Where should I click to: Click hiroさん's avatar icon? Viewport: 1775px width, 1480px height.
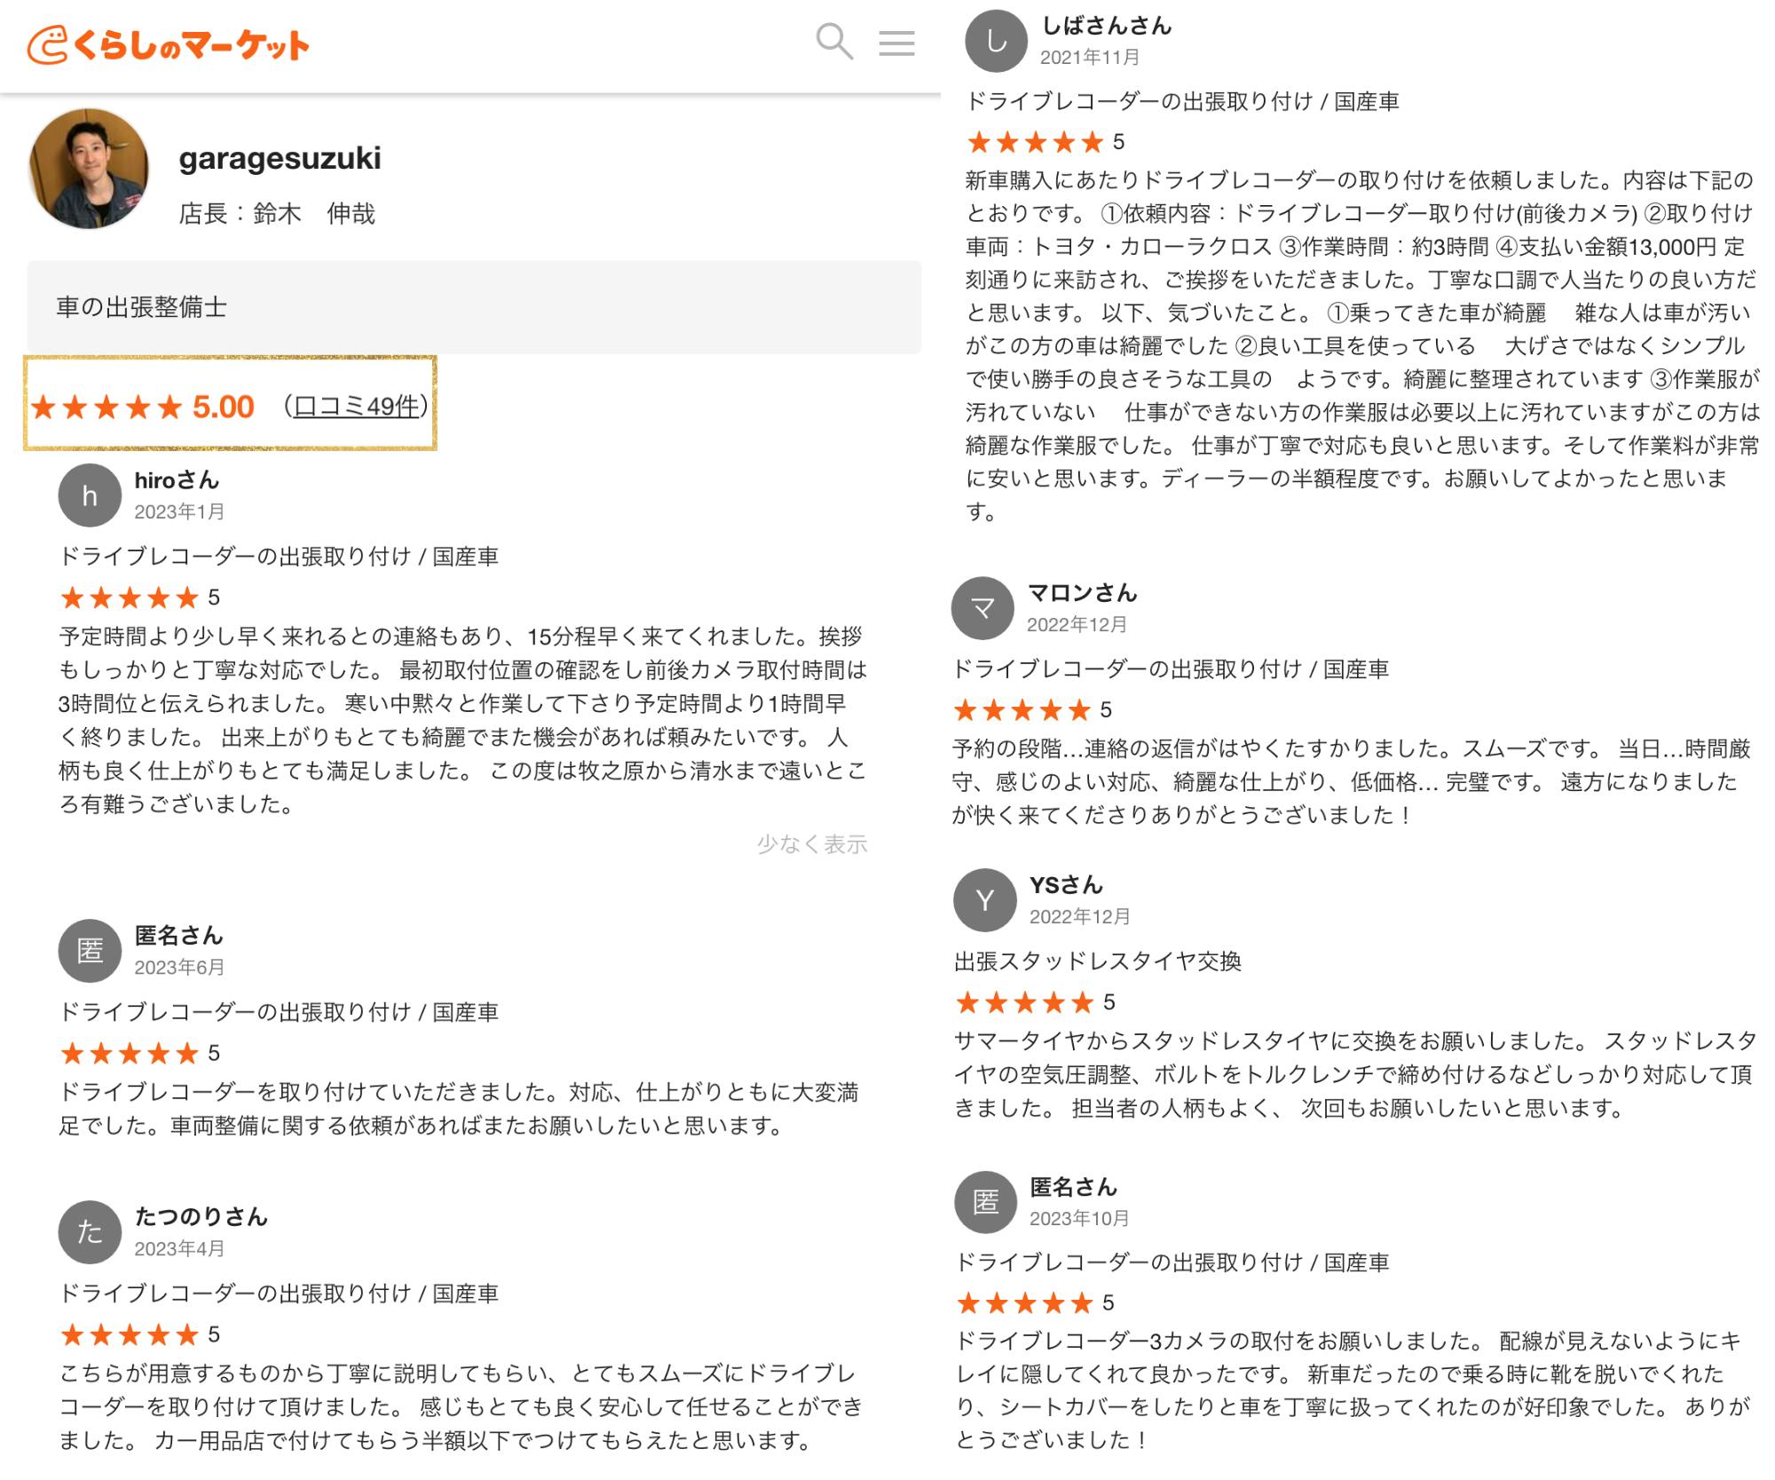(90, 495)
